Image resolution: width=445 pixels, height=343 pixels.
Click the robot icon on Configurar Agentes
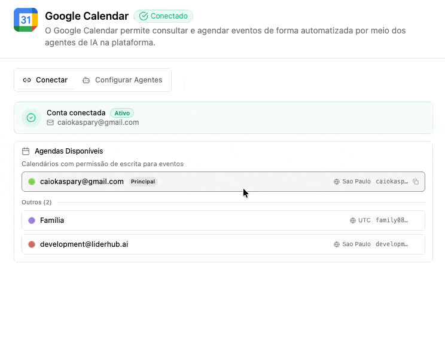[x=86, y=80]
